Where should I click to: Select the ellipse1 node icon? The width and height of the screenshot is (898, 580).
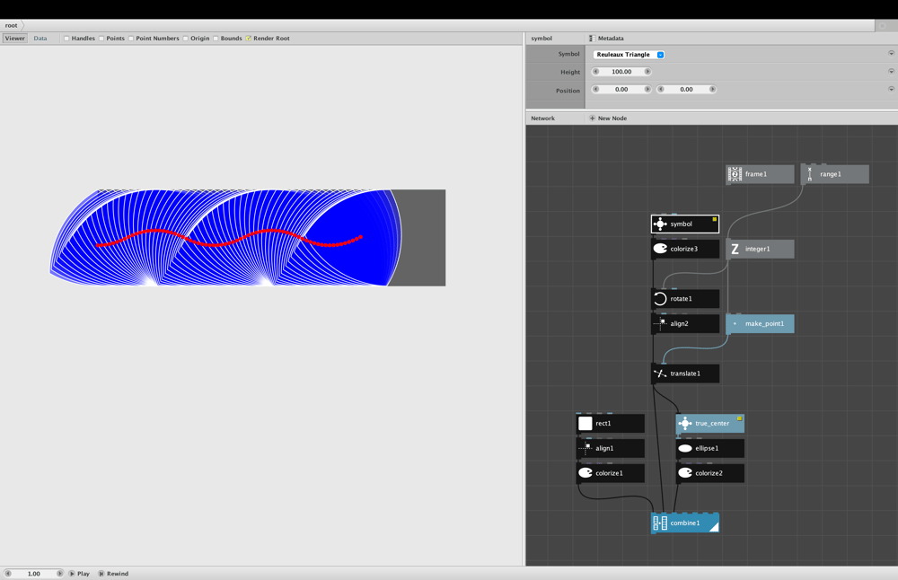point(685,448)
